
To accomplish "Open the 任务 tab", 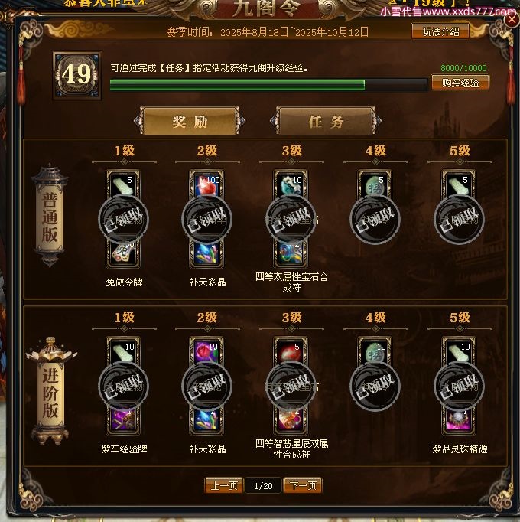I will 326,121.
